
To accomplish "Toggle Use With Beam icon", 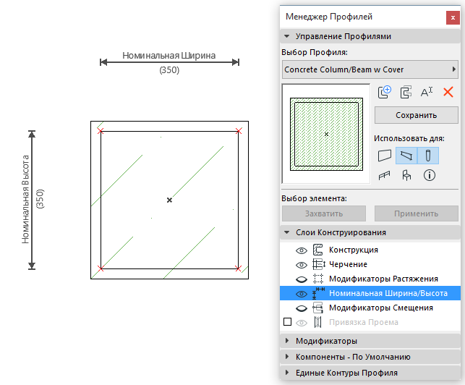I will coord(406,156).
